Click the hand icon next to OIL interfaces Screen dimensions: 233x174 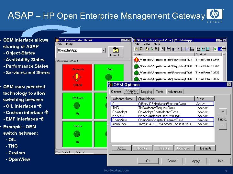point(39,106)
